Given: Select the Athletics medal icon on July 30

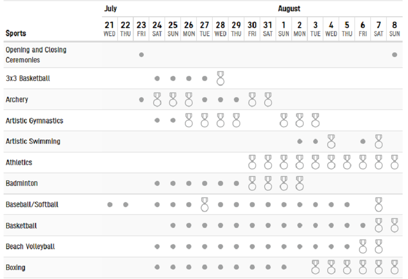Looking at the screenshot, I should pyautogui.click(x=252, y=162).
